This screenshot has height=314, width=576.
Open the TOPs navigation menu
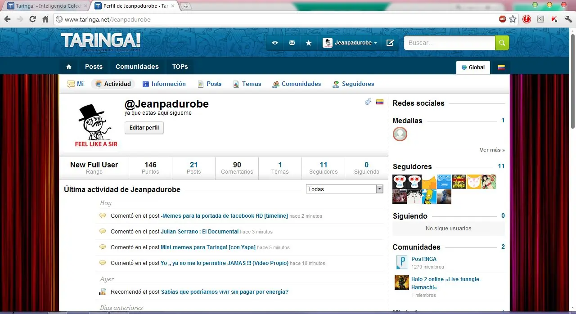click(x=180, y=67)
